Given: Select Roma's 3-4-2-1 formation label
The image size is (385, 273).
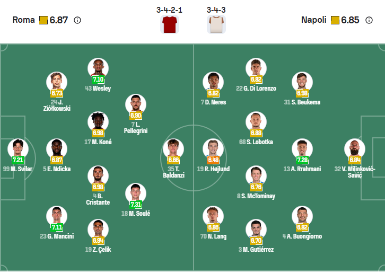Looking at the screenshot, I should (170, 10).
